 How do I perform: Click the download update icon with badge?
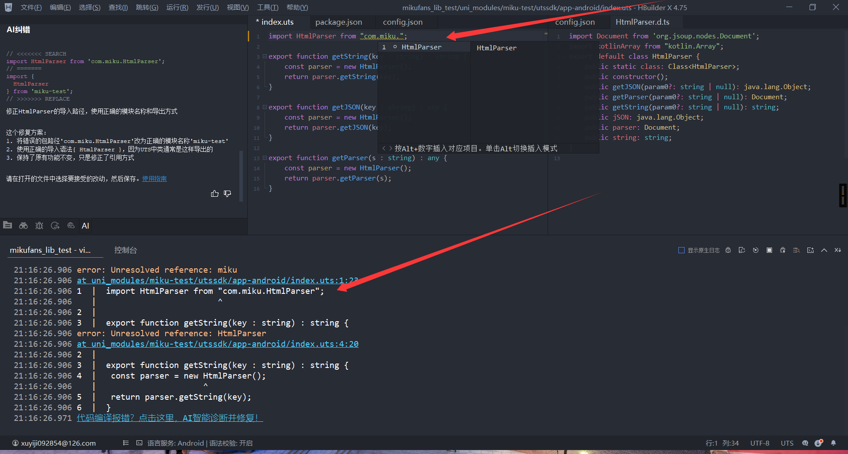coord(819,443)
